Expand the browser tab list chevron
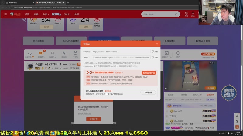The image size is (243, 136). click(x=2, y=2)
